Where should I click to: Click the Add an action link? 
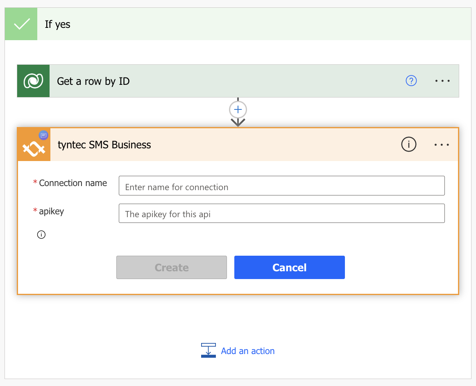click(248, 351)
